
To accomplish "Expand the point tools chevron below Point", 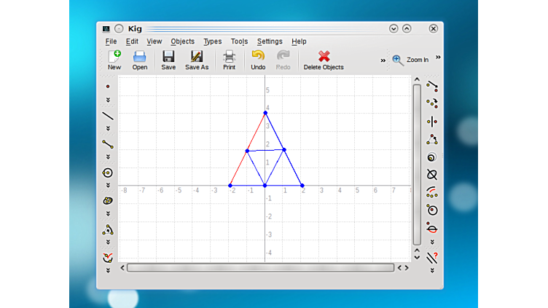I will (x=108, y=100).
